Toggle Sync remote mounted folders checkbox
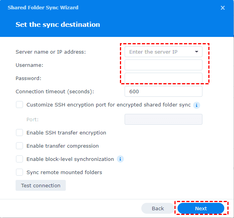 (19, 172)
